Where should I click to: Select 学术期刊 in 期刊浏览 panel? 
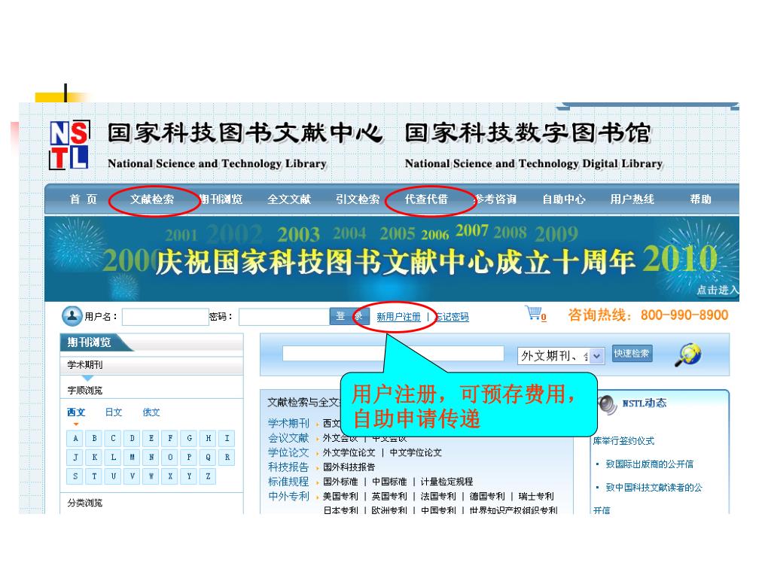pyautogui.click(x=85, y=365)
